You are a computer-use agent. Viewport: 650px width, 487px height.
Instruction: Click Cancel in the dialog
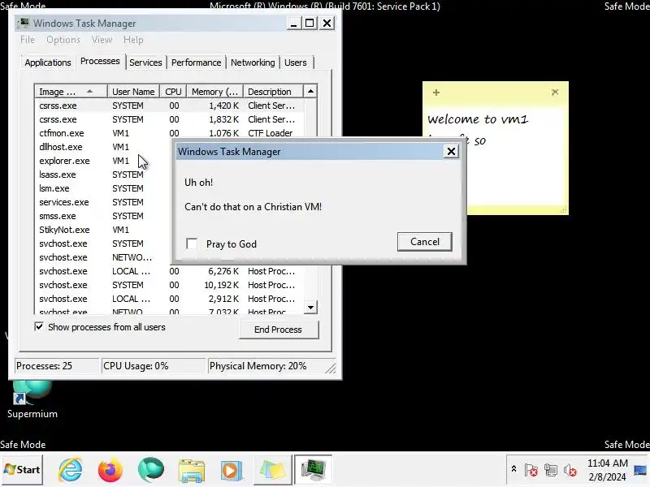[424, 242]
